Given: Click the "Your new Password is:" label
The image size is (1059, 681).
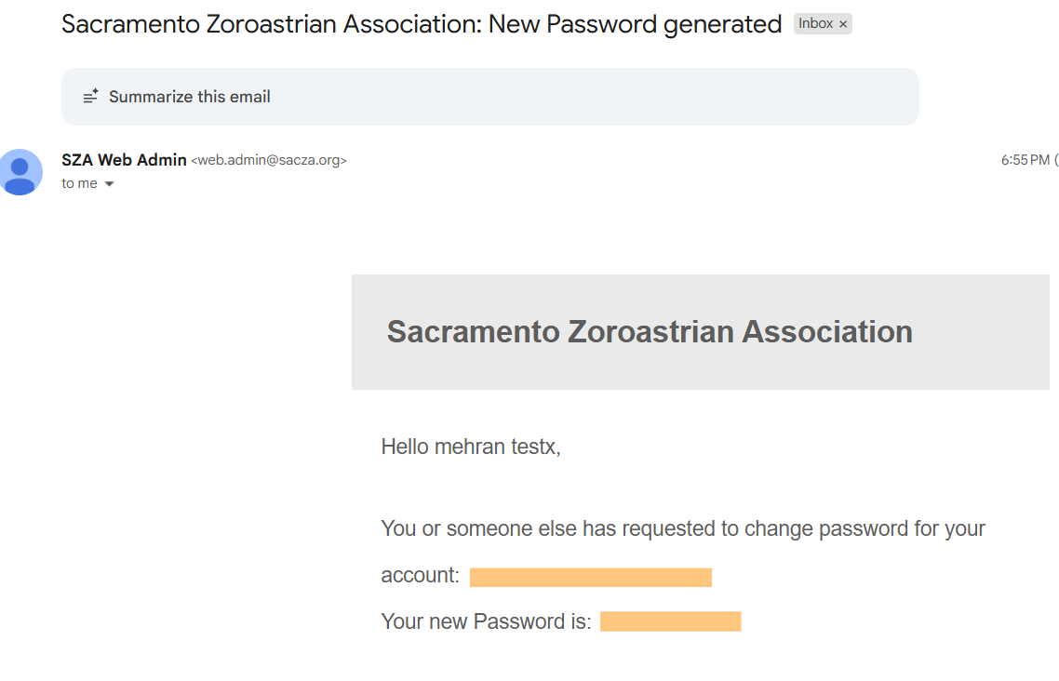Looking at the screenshot, I should point(486,621).
